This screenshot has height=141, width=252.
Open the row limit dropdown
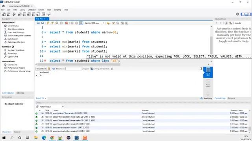94,23
